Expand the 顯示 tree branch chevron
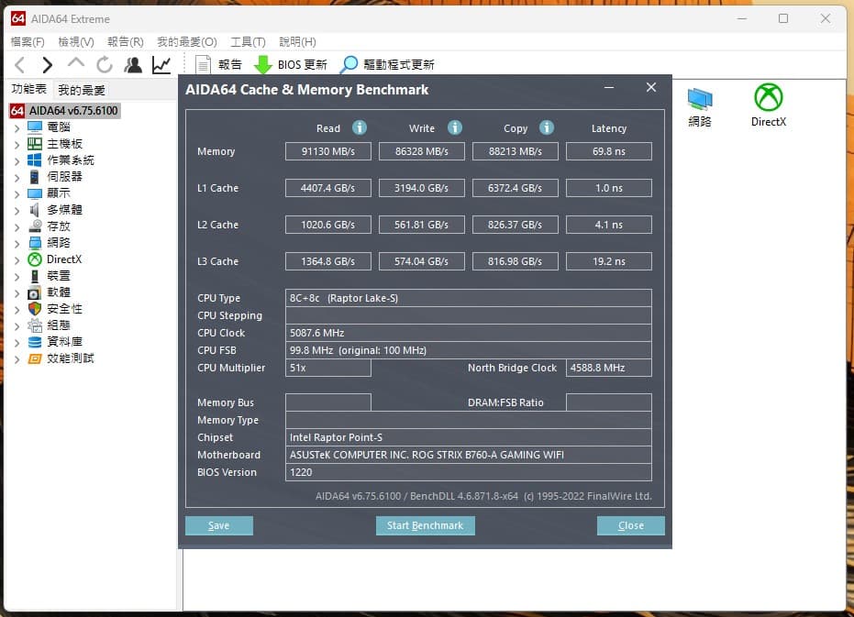 coord(17,193)
